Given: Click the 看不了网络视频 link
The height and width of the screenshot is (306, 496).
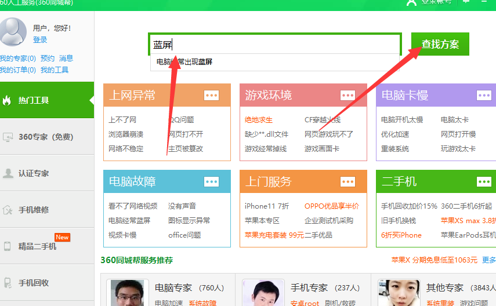Looking at the screenshot, I should [133, 206].
